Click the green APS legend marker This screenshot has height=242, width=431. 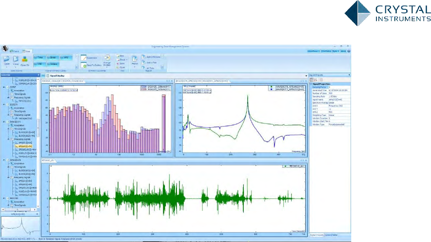271,87
